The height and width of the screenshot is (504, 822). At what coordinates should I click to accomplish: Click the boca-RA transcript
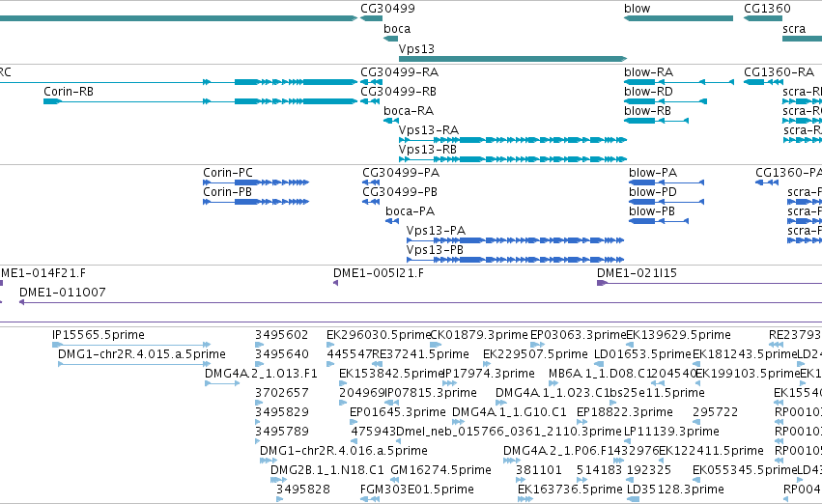click(x=391, y=121)
